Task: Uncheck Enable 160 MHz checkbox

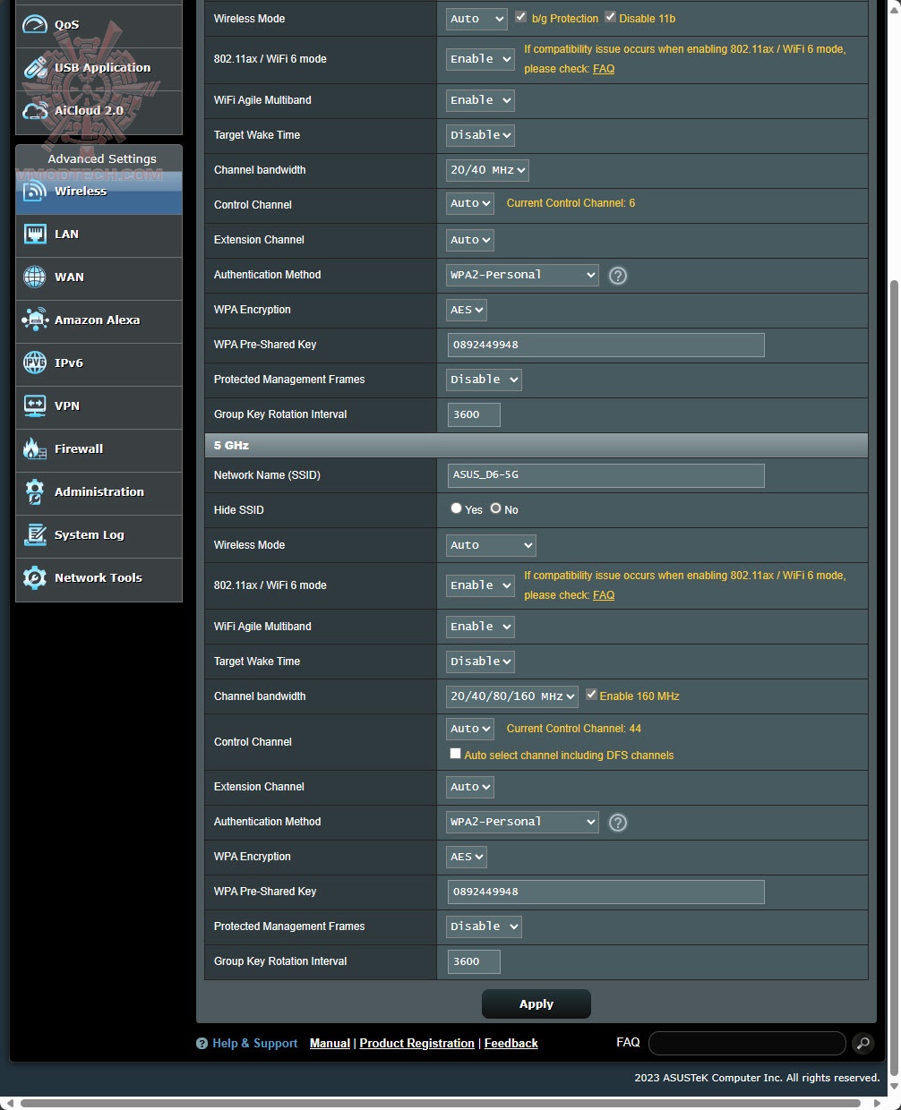Action: [591, 695]
